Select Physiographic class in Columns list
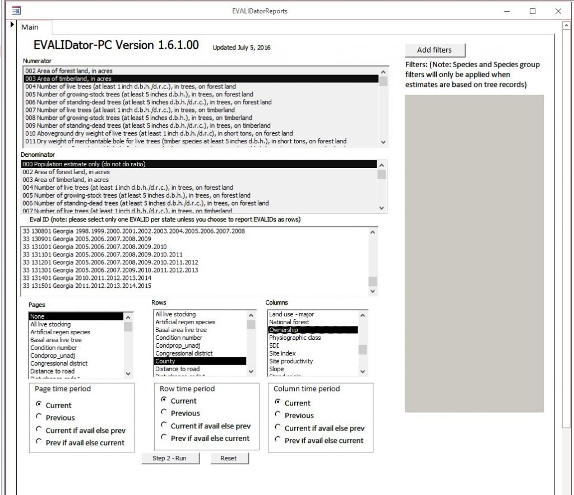 [313, 338]
